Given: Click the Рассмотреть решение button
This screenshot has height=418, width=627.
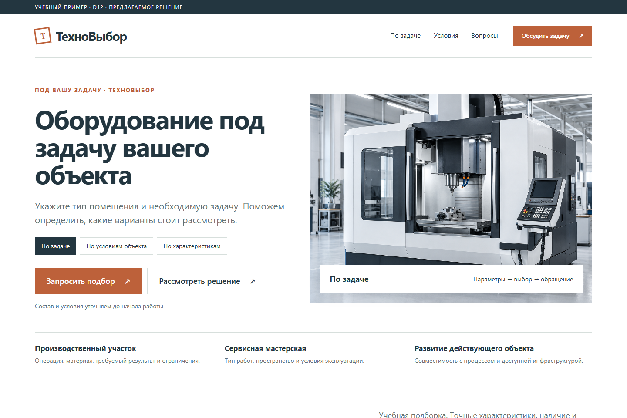Looking at the screenshot, I should click(x=207, y=281).
